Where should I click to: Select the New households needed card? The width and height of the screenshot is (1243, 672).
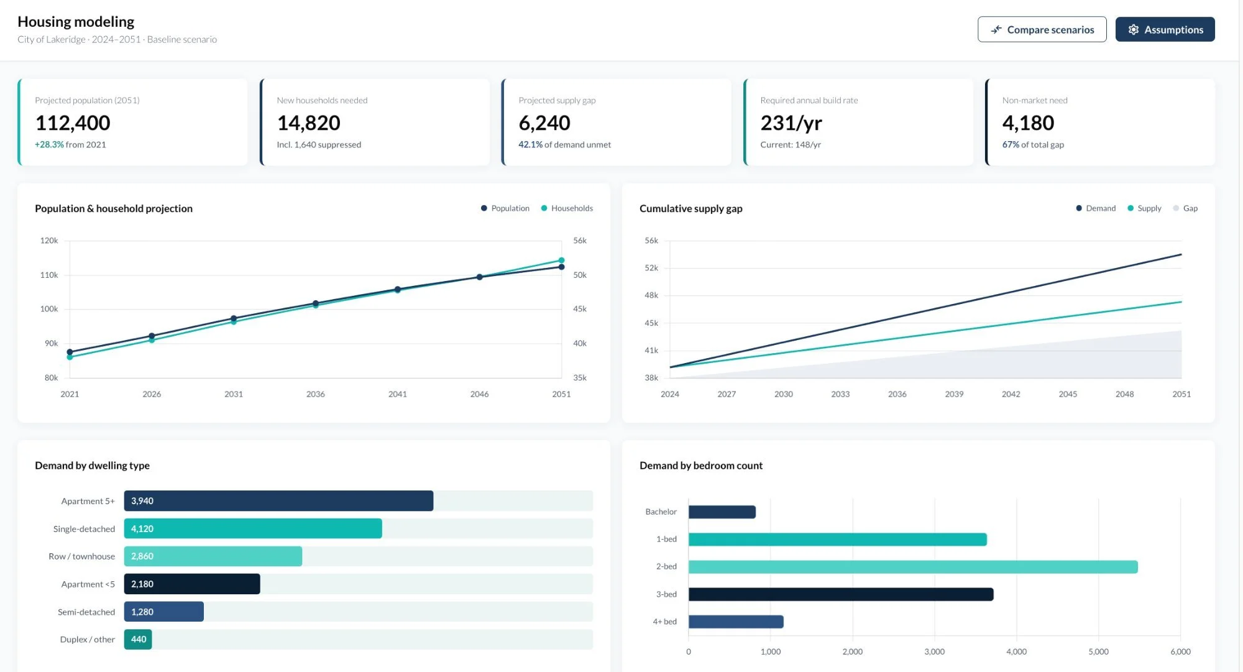click(375, 122)
